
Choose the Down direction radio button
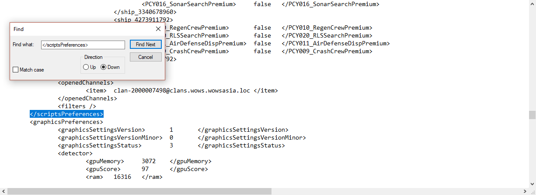pos(104,67)
